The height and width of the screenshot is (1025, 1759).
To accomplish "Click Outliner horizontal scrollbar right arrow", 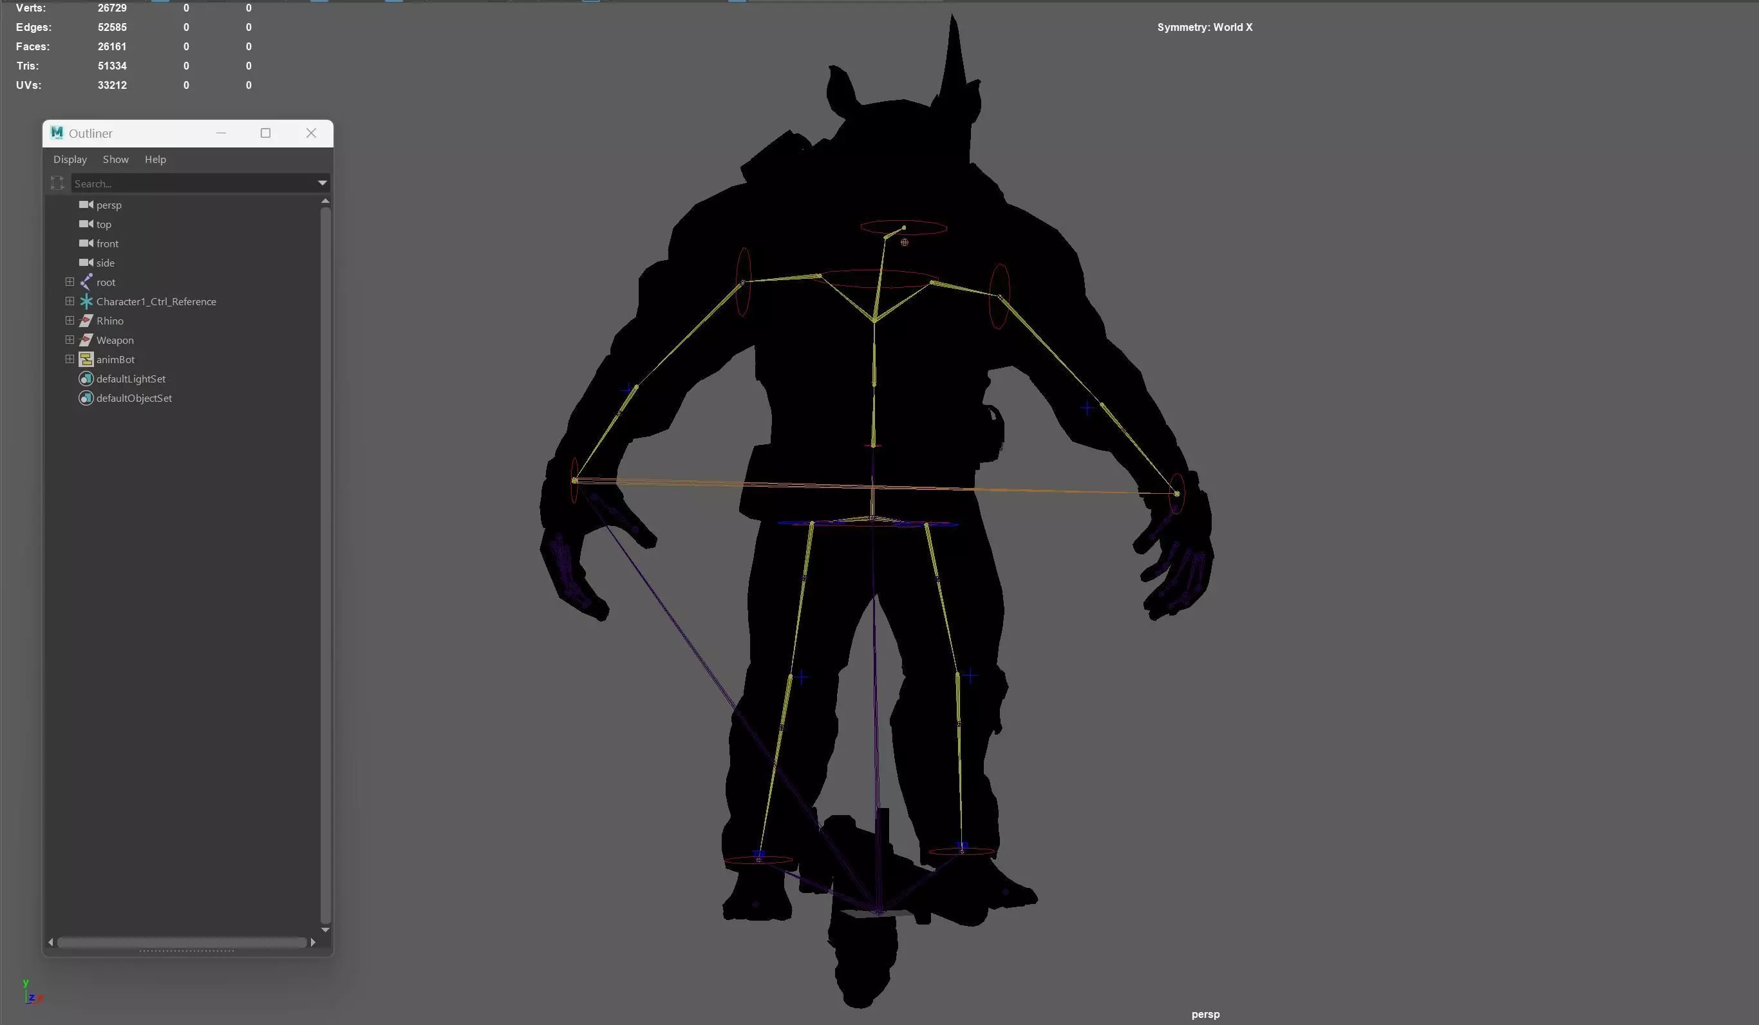I will click(x=313, y=942).
